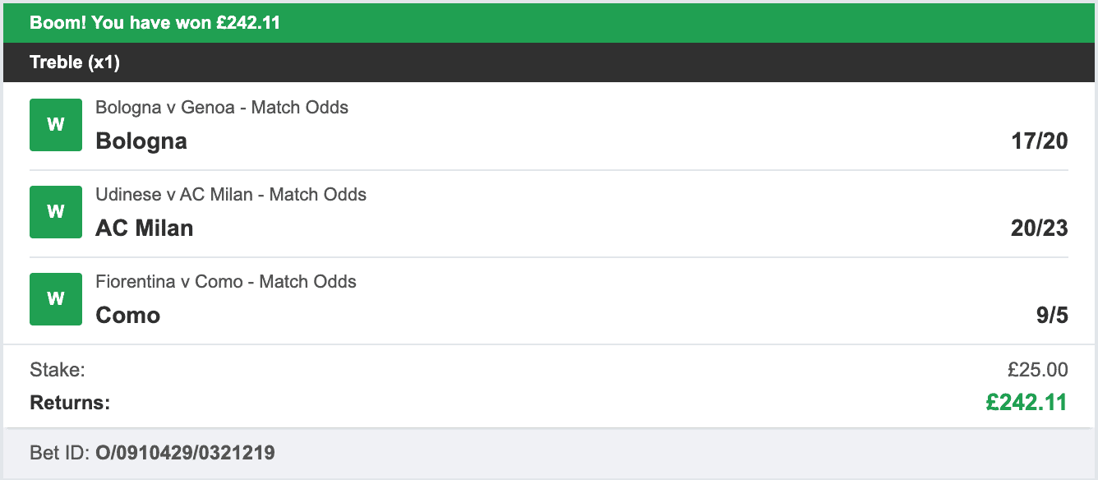Click the W win badge next to AC Milan
This screenshot has height=480, width=1098.
point(56,212)
